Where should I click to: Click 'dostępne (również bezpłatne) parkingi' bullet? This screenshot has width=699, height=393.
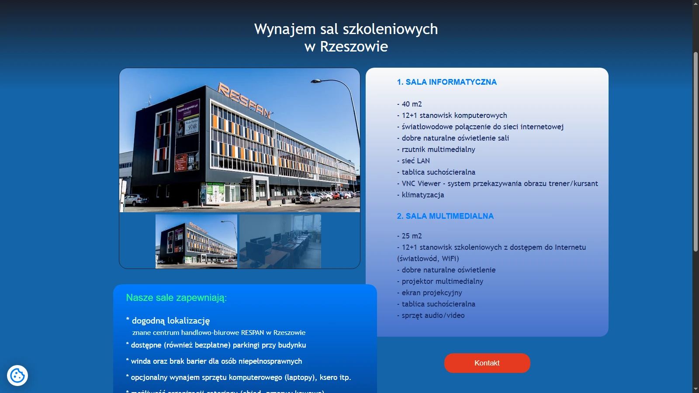point(216,345)
